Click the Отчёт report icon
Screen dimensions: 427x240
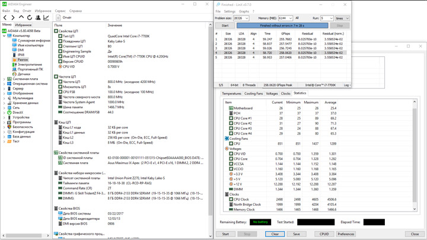(58, 18)
